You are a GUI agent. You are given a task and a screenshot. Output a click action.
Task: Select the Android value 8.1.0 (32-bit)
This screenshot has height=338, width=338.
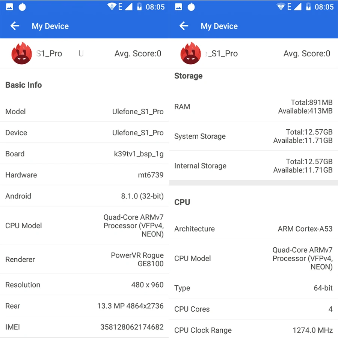[x=142, y=196]
